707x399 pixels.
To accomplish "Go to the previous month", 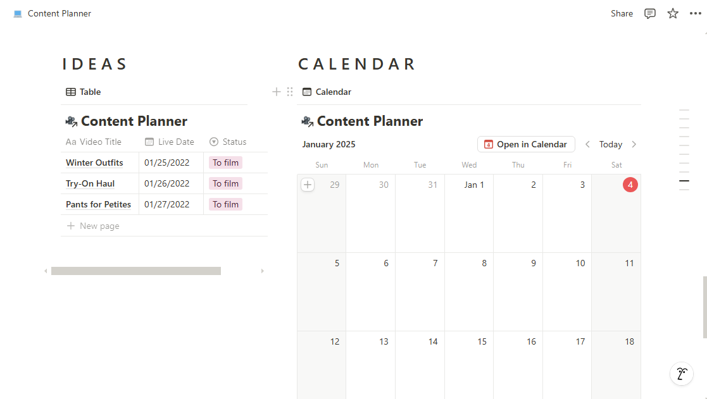I will click(x=587, y=145).
